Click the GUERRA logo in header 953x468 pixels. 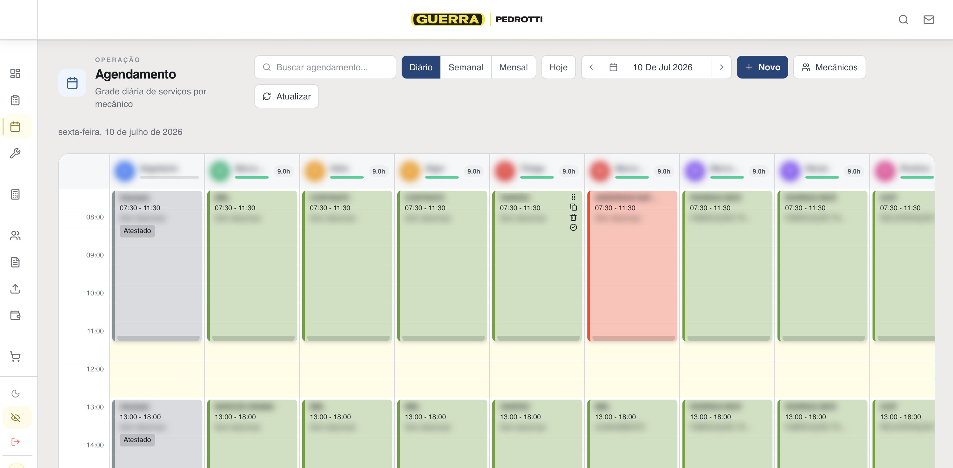pyautogui.click(x=447, y=19)
